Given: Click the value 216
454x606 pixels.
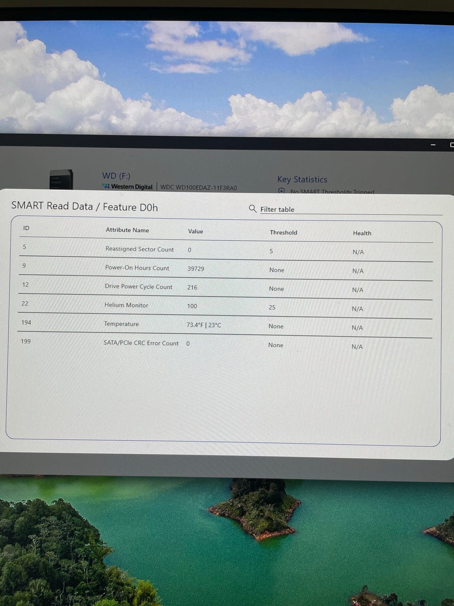Looking at the screenshot, I should click(192, 287).
